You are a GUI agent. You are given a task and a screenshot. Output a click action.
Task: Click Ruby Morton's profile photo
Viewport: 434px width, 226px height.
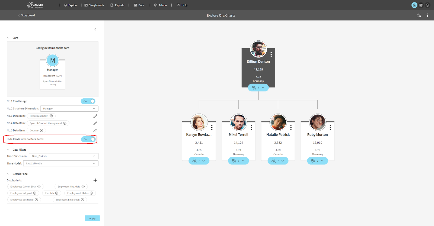[318, 122]
